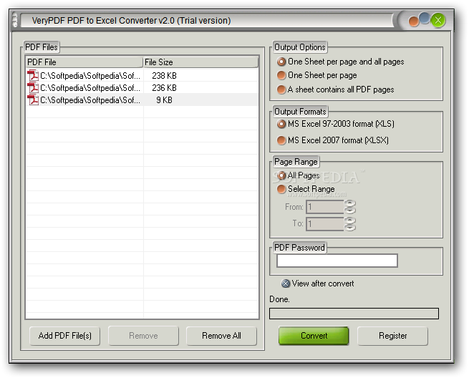Select the file path in the 9 KB row
The image size is (469, 378).
tap(90, 100)
